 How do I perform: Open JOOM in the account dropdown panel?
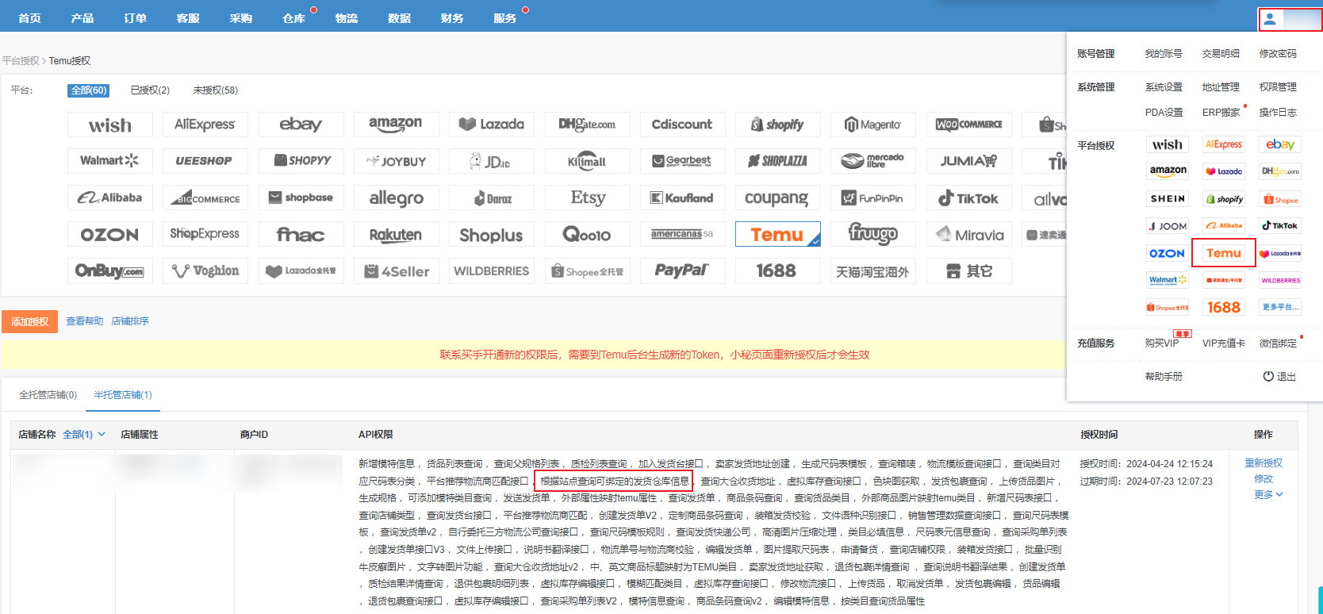coord(1168,226)
